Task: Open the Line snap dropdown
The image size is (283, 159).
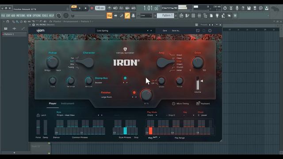Action: tap(146, 15)
